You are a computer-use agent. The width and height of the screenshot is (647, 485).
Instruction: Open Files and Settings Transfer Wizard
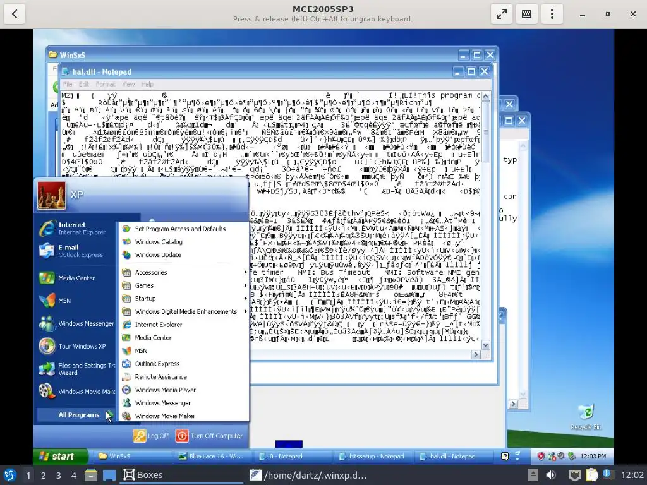(75, 369)
